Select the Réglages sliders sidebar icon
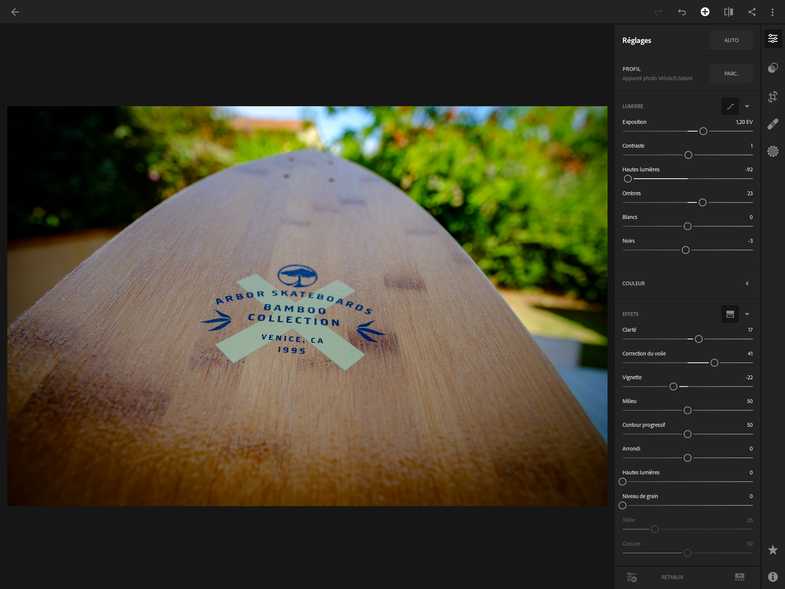 [x=773, y=39]
